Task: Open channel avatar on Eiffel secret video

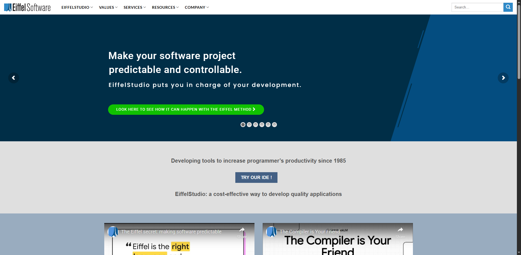Action: coord(113,232)
